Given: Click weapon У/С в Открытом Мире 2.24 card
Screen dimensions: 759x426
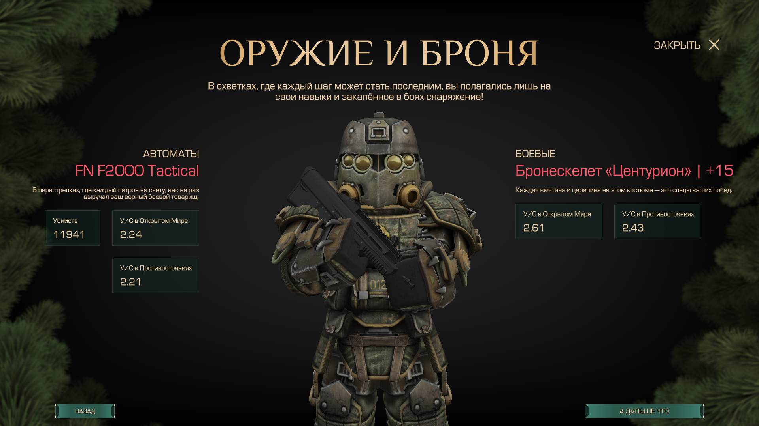Looking at the screenshot, I should coord(156,228).
